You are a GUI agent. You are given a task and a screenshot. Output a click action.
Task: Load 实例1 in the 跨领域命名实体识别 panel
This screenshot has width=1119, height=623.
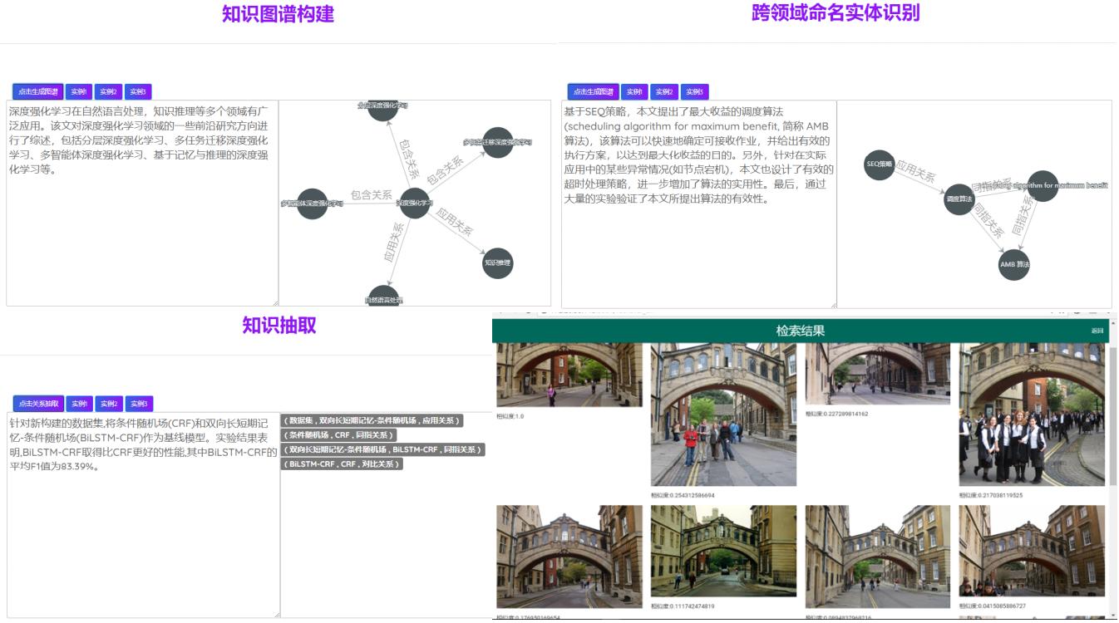[634, 91]
